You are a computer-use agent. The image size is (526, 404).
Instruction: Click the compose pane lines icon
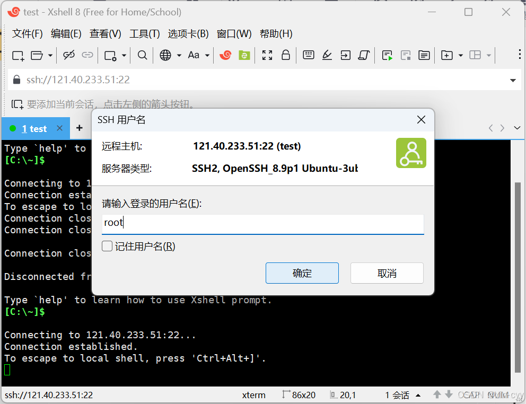[x=424, y=55]
